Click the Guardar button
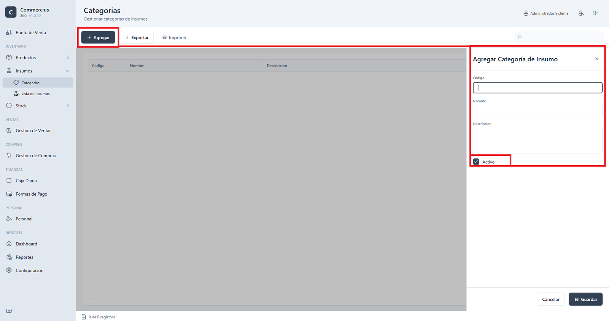Image resolution: width=609 pixels, height=321 pixels. click(585, 299)
